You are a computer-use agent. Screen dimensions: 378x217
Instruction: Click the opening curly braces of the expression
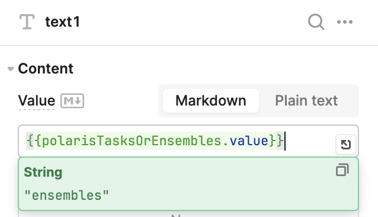pyautogui.click(x=34, y=141)
